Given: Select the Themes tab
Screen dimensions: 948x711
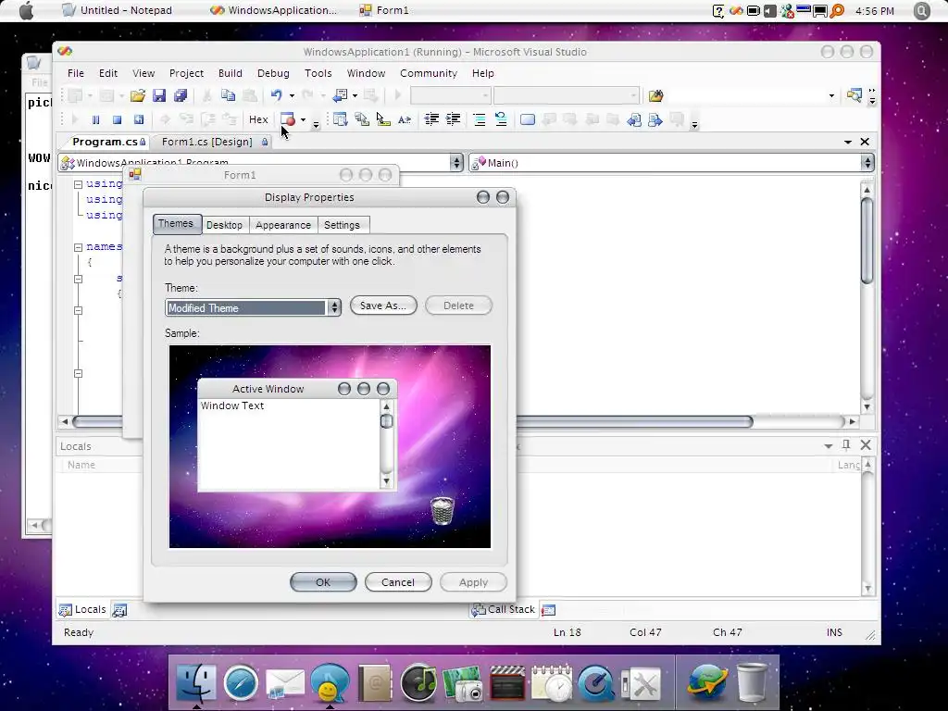Looking at the screenshot, I should click(x=175, y=224).
